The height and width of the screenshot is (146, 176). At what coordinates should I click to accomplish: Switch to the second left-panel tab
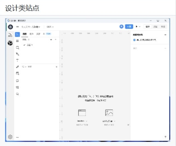click(31, 34)
